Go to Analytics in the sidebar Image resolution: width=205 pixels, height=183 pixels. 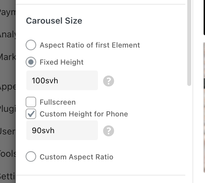coord(8,34)
